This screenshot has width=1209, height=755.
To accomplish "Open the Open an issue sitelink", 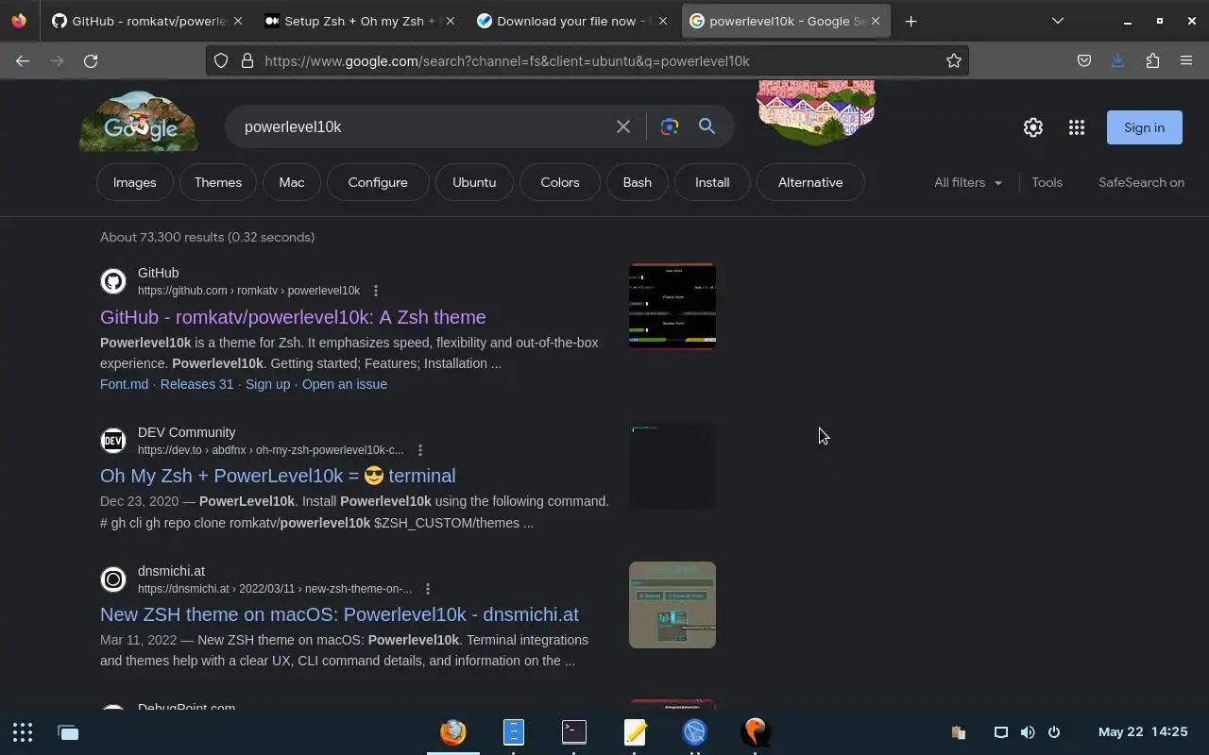I will [x=345, y=384].
